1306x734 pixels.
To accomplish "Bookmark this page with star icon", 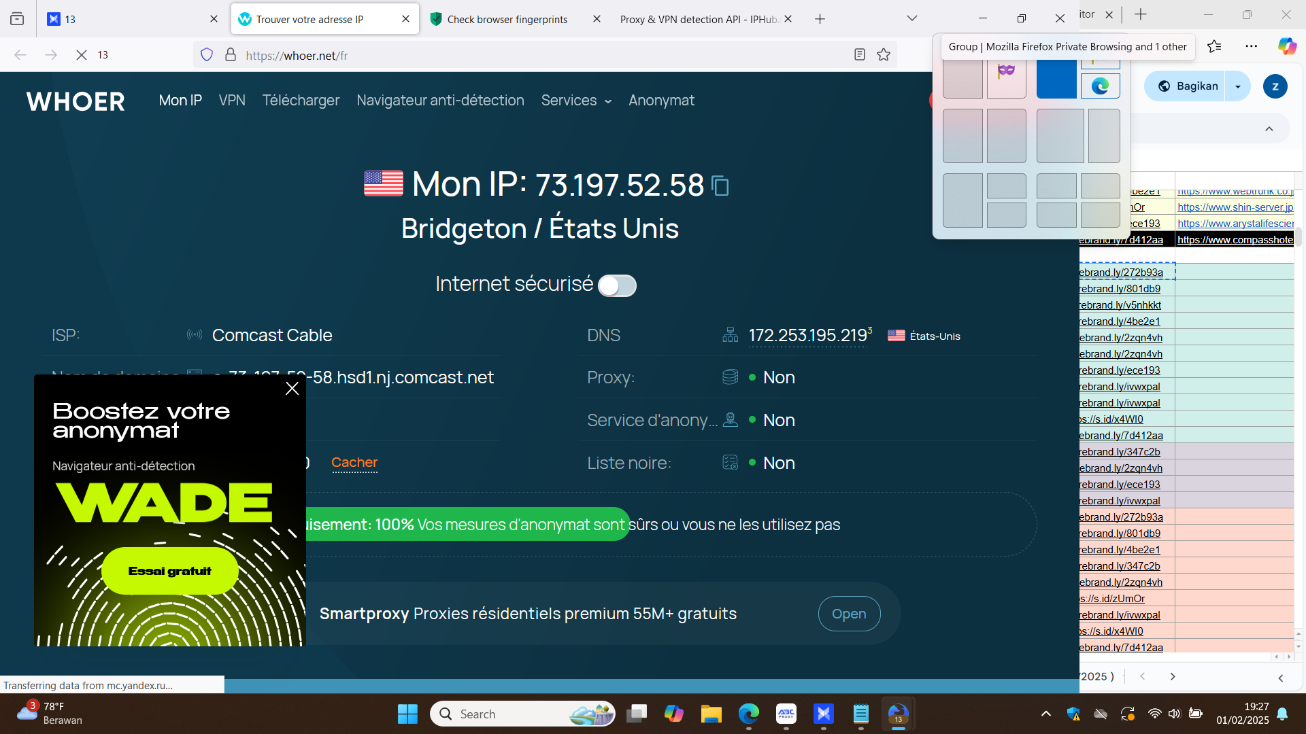I will click(x=884, y=55).
